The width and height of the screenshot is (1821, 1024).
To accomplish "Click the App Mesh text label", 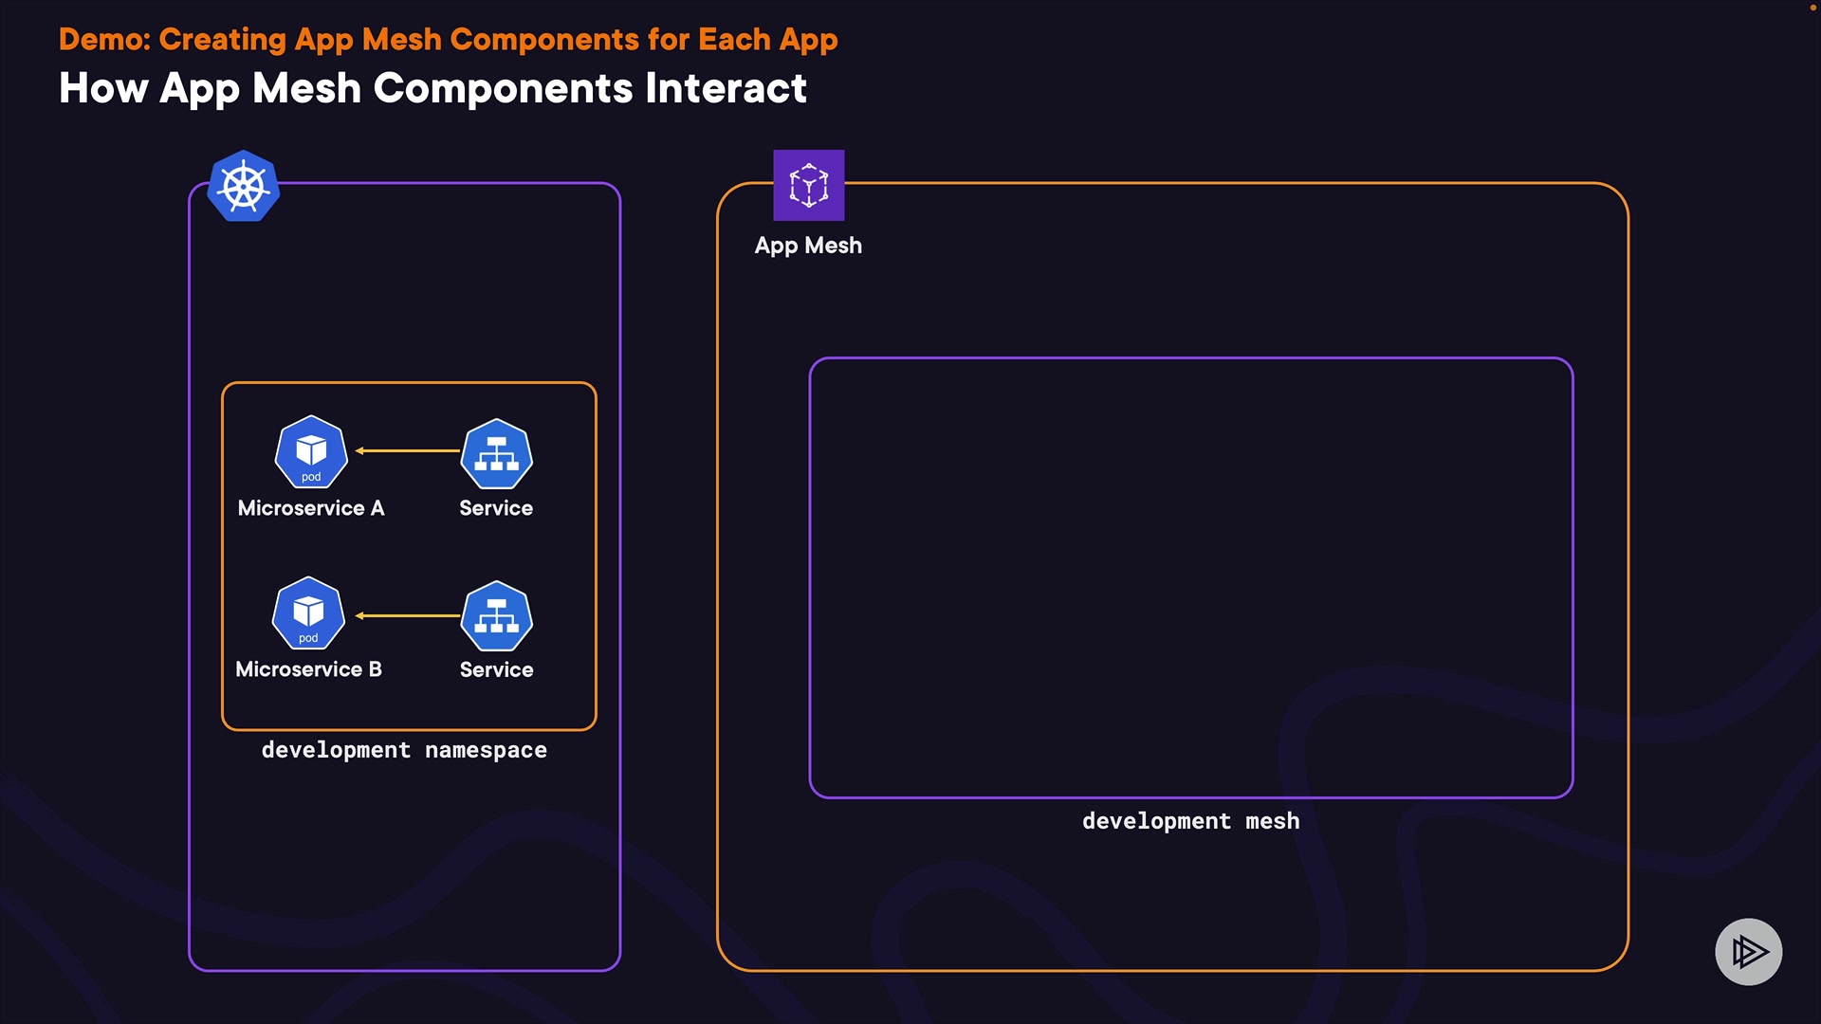I will tap(808, 246).
